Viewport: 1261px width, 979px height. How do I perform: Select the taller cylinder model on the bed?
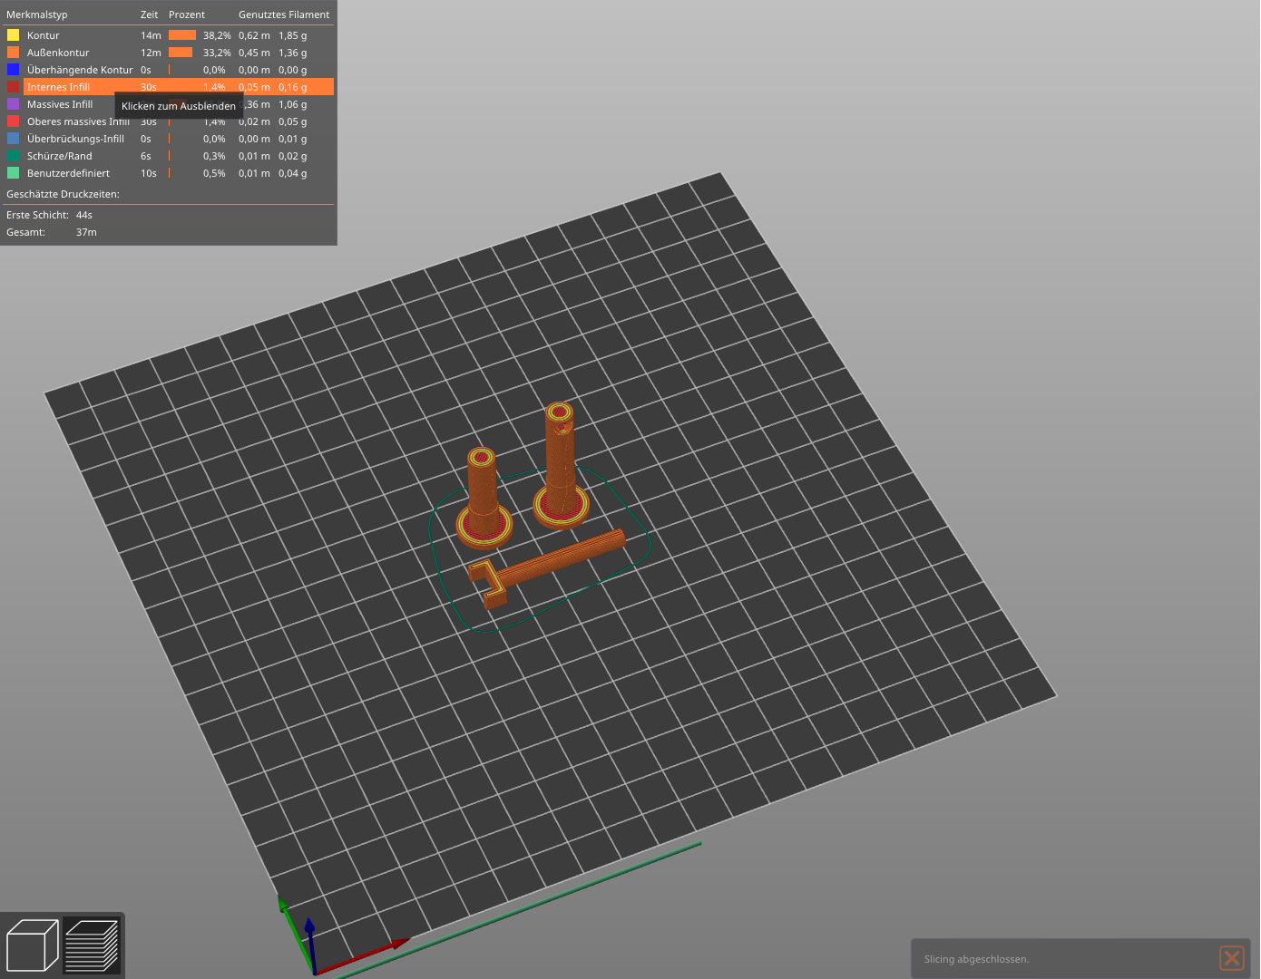tap(561, 464)
